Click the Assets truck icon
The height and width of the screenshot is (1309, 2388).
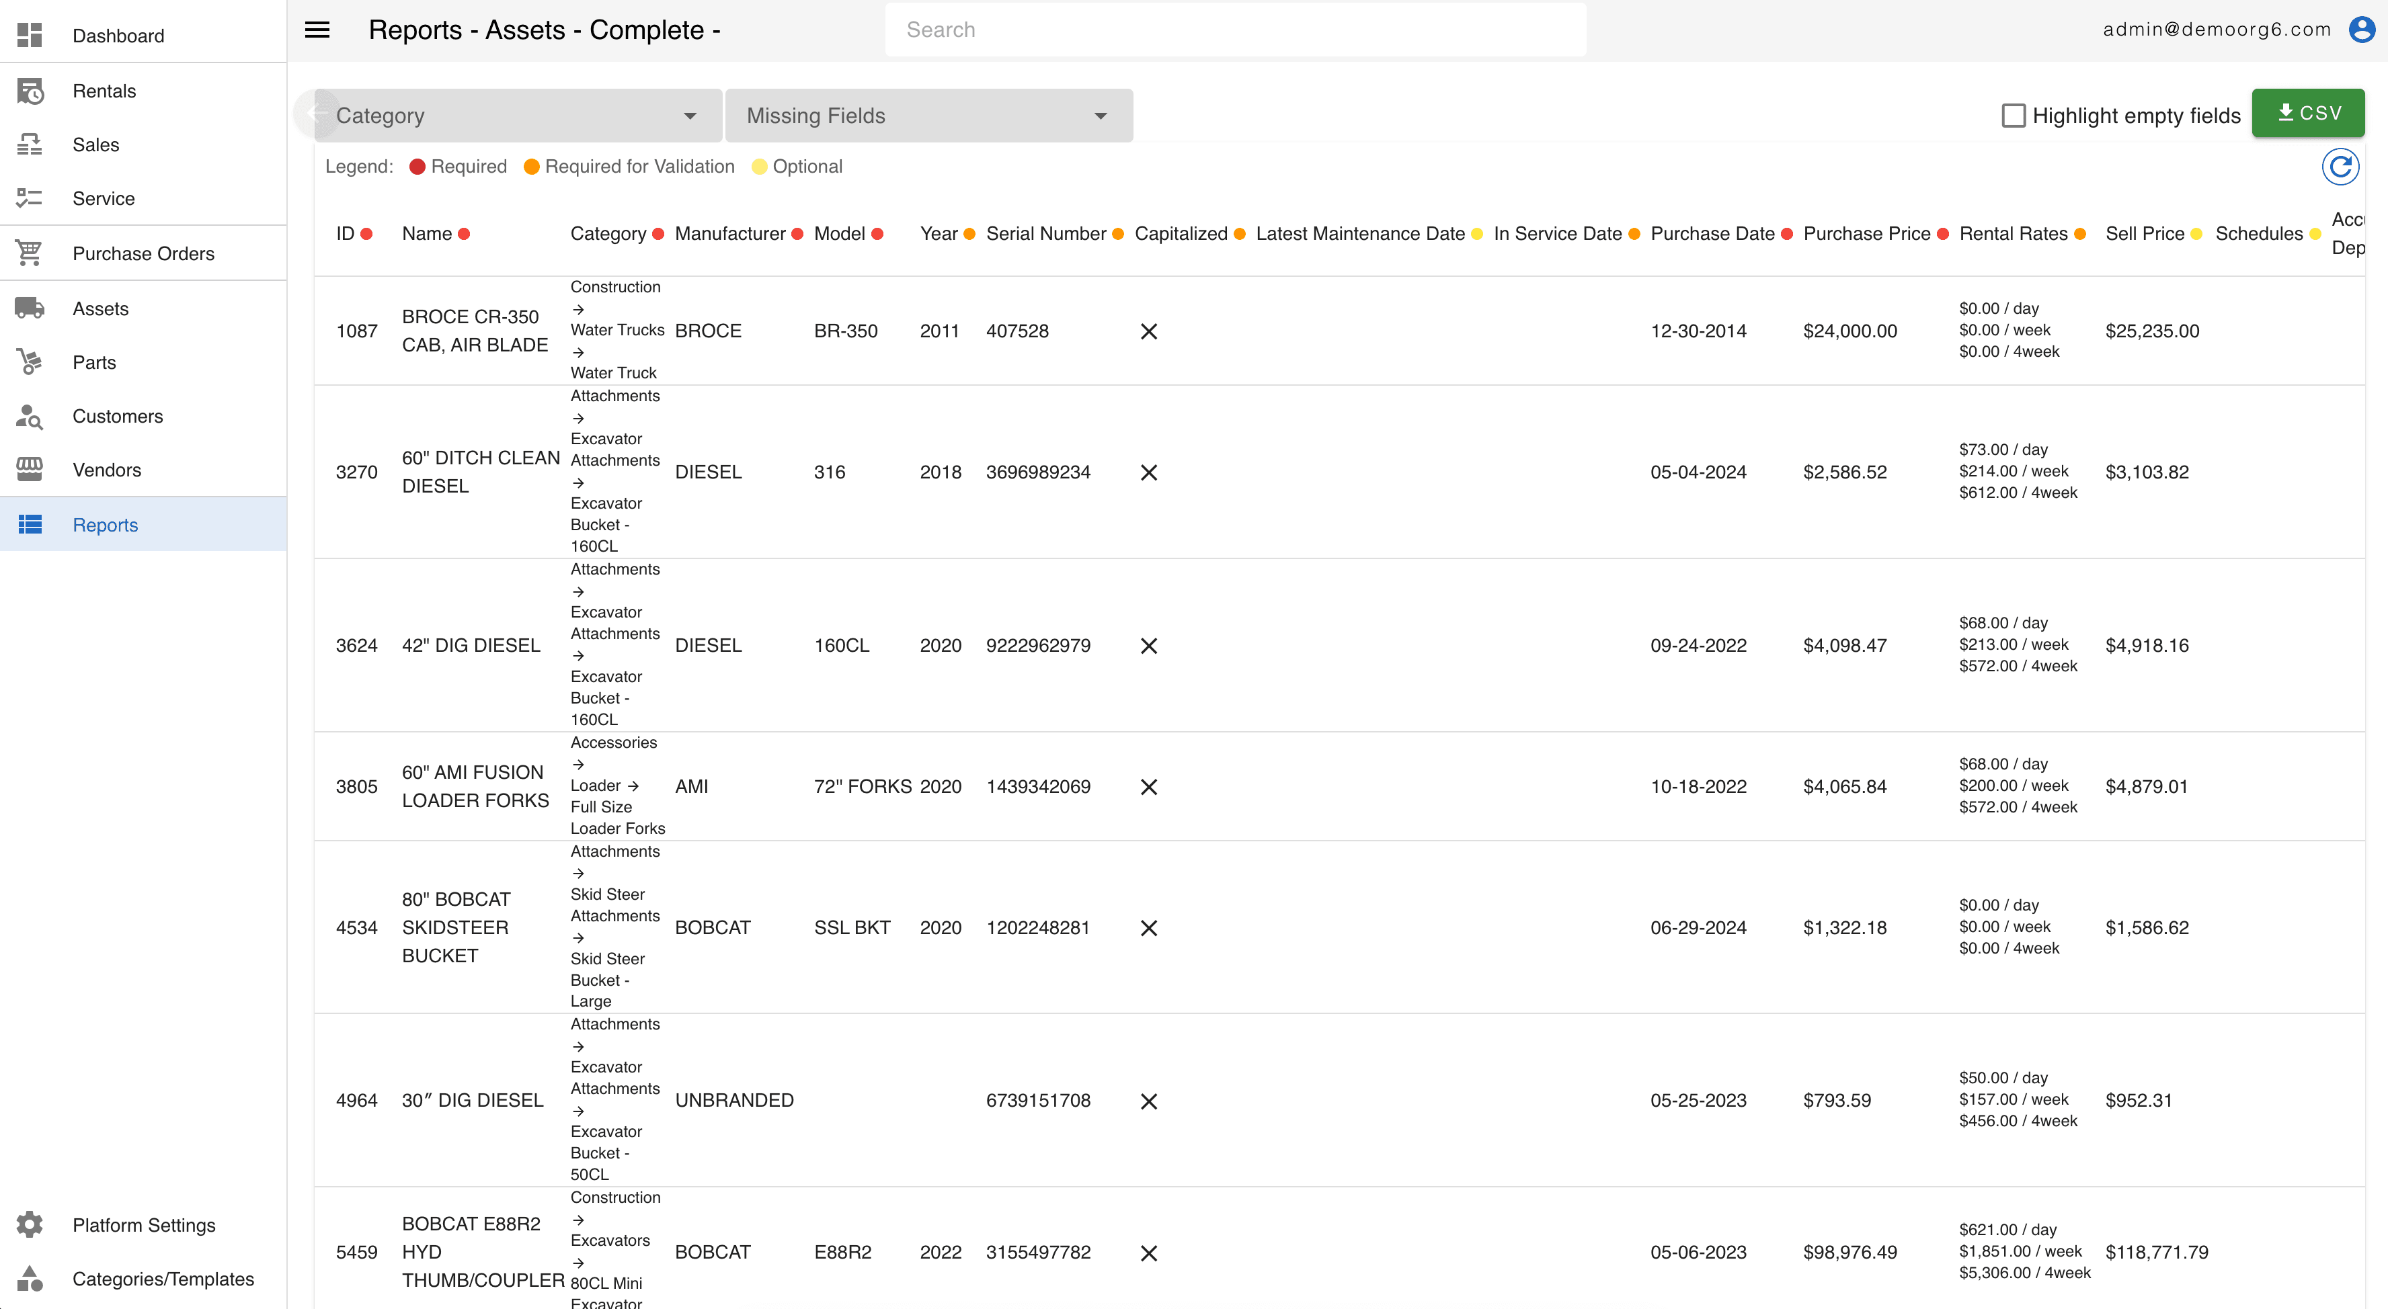click(x=30, y=308)
